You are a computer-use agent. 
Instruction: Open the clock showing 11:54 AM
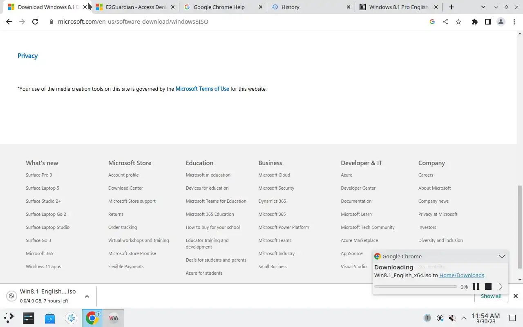[x=485, y=318]
